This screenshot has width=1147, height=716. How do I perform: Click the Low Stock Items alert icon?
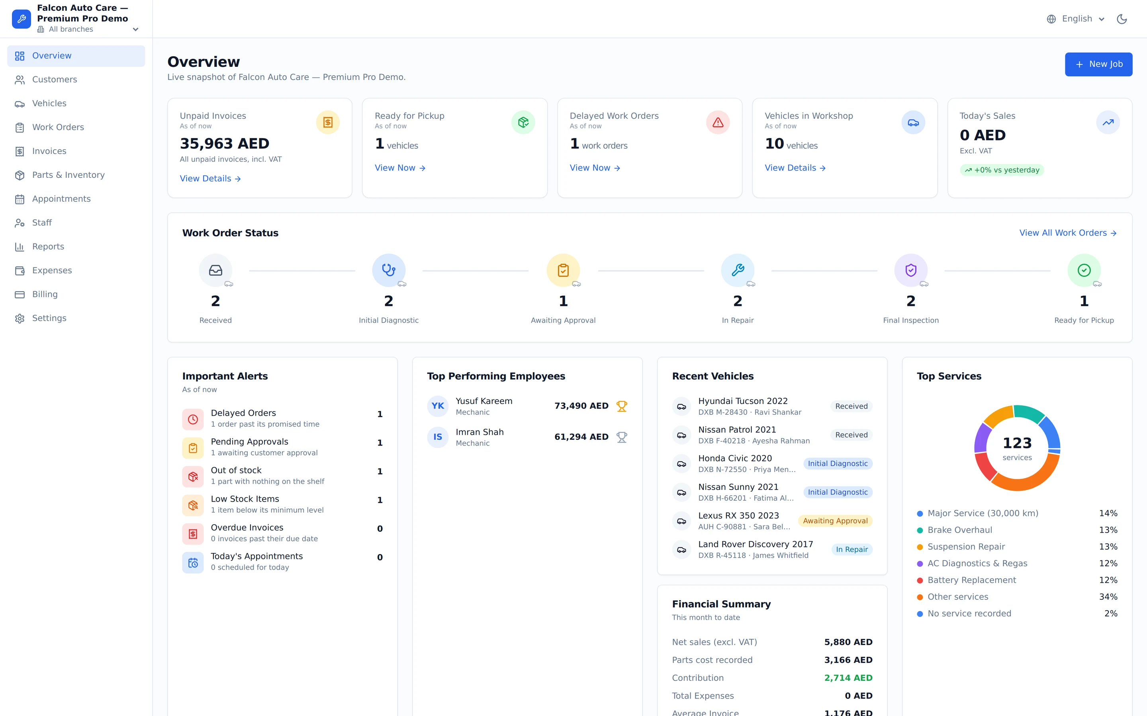193,505
